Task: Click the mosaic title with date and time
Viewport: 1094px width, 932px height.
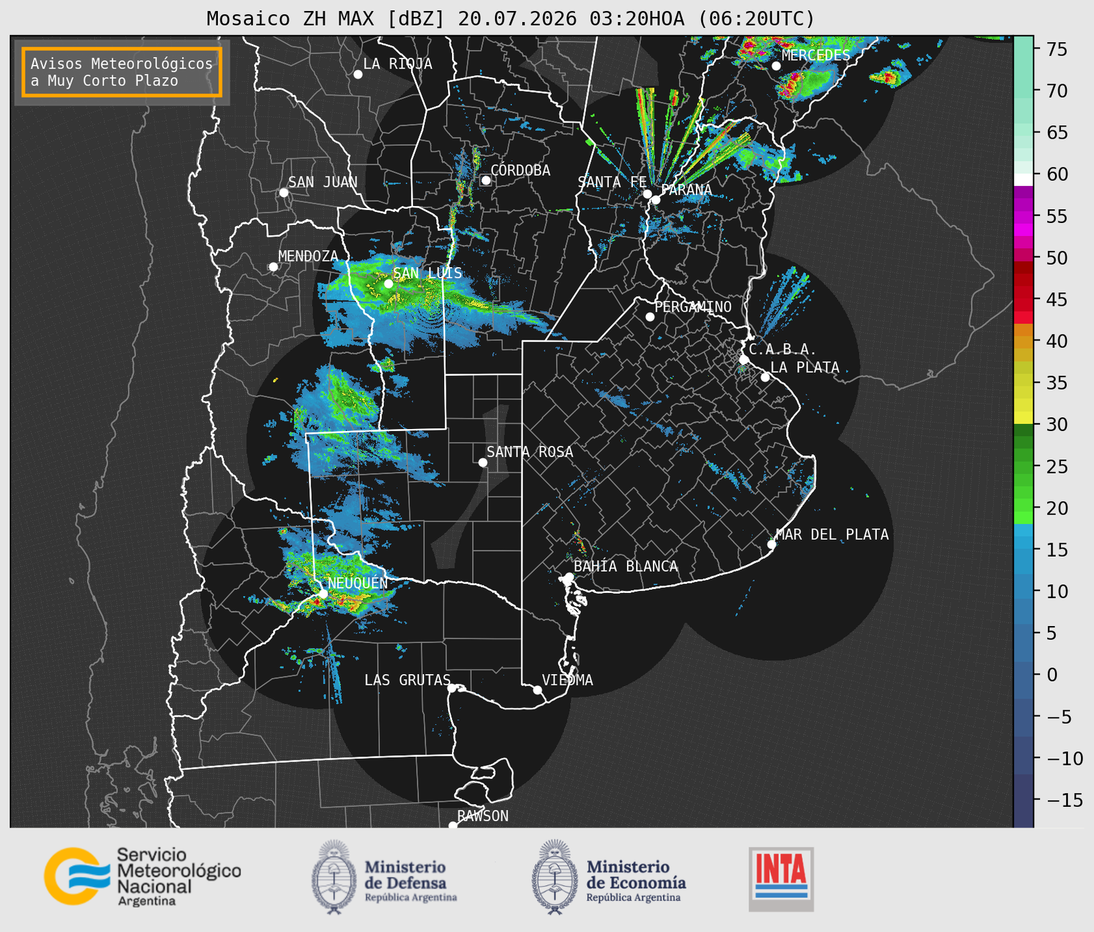Action: (510, 19)
